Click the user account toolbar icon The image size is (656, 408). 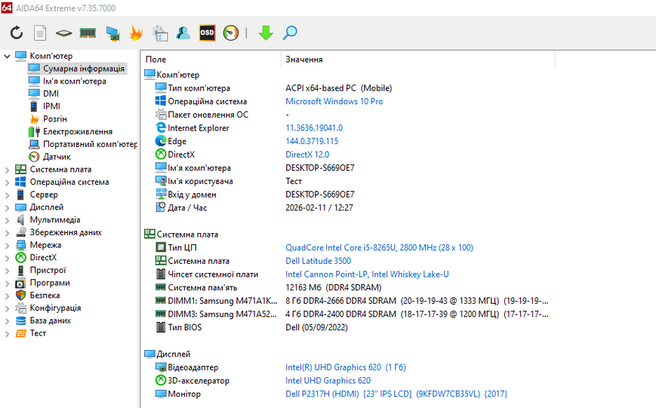pos(183,32)
